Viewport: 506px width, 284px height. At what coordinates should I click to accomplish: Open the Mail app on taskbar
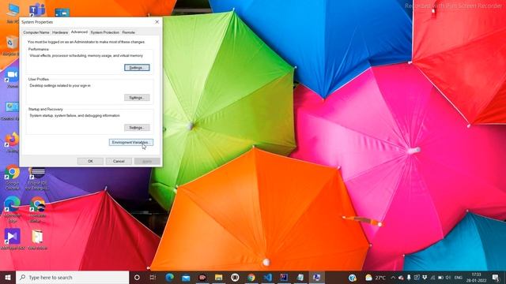pyautogui.click(x=186, y=277)
